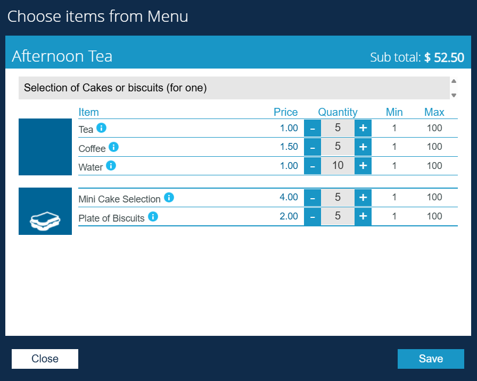Increase Coffee quantity by one
This screenshot has height=381, width=477.
tap(363, 147)
